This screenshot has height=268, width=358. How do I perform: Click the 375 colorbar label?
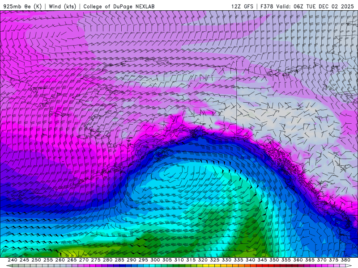click(333, 260)
